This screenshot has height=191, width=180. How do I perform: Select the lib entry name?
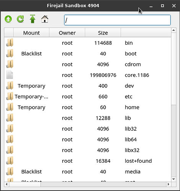(x=128, y=118)
